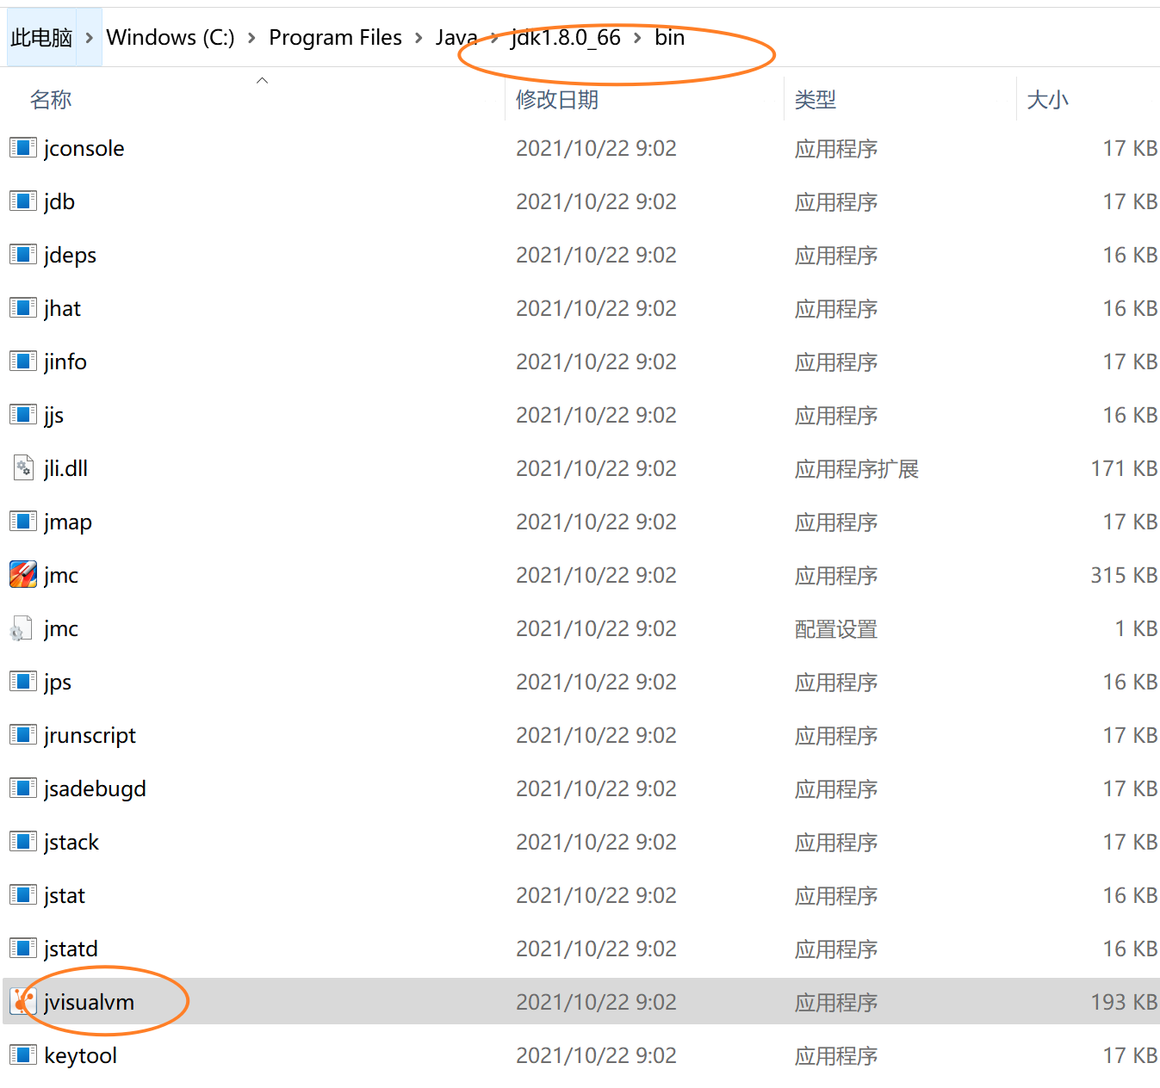1160x1088 pixels.
Task: Select the jjs file name
Action: [x=53, y=415]
